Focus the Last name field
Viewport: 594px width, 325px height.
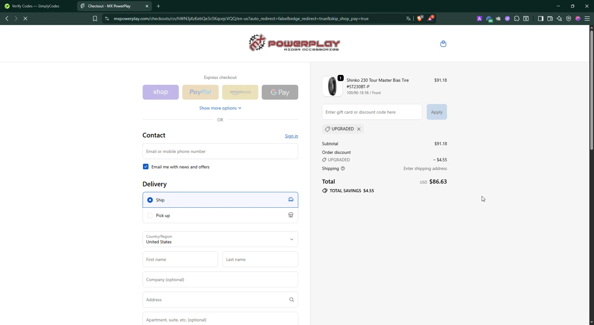tap(260, 259)
